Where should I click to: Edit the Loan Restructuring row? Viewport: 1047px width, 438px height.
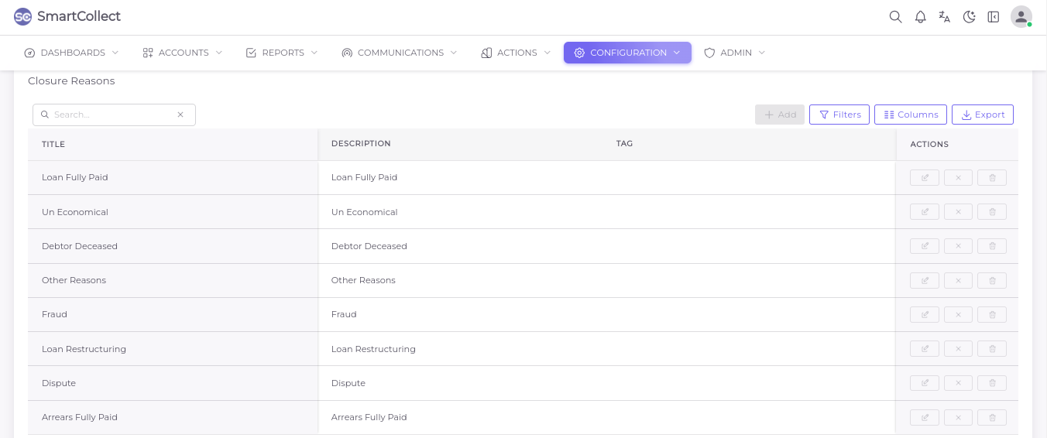click(x=924, y=349)
